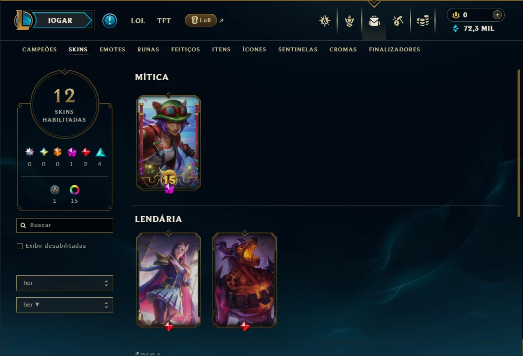Open the first Tier dropdown
Screen dimensions: 523x356
click(x=65, y=283)
